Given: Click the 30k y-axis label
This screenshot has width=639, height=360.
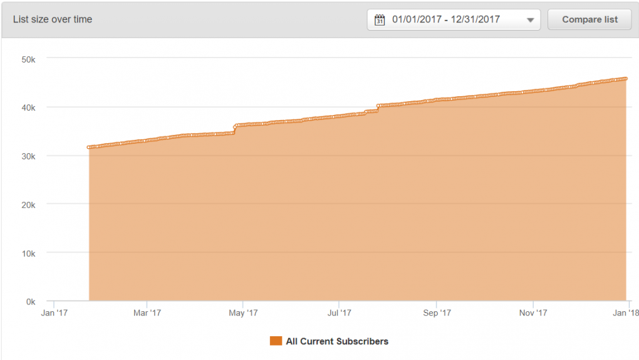Looking at the screenshot, I should [29, 156].
